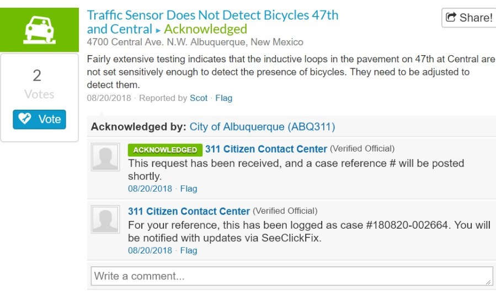496x291 pixels.
Task: Open 311 Citizen Contact Center in the case number comment
Action: pyautogui.click(x=189, y=211)
